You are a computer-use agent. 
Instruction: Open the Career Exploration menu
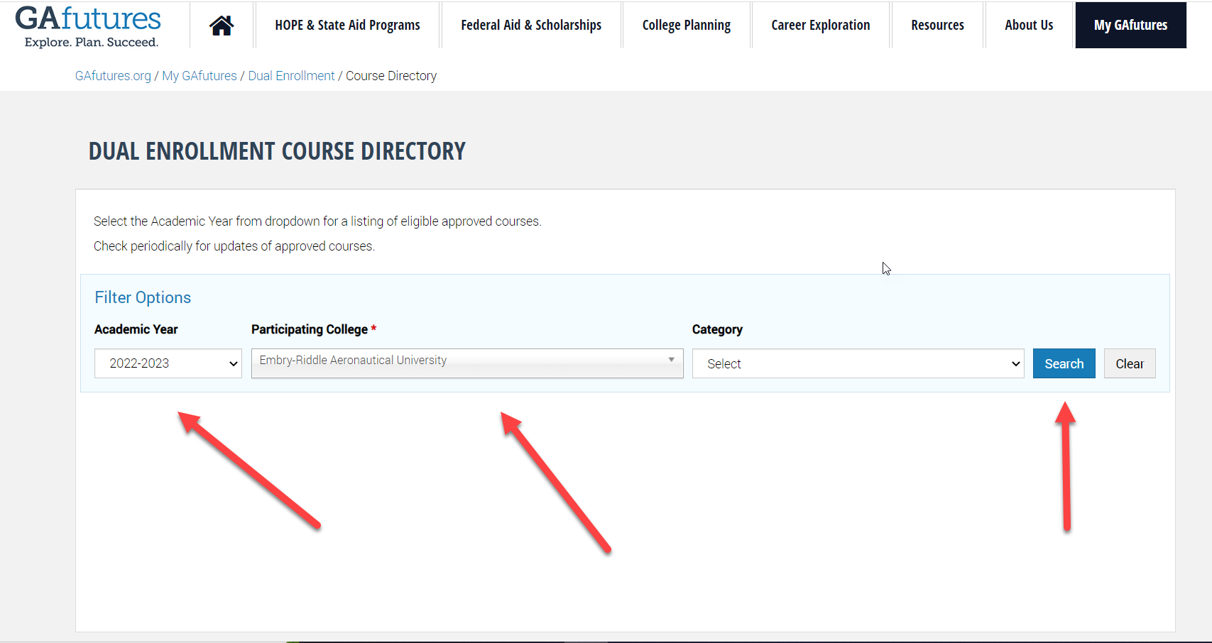click(820, 26)
